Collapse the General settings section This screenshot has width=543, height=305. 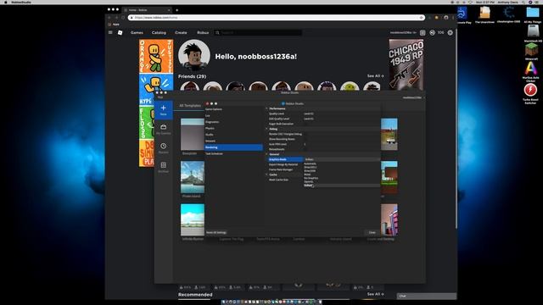(266, 154)
